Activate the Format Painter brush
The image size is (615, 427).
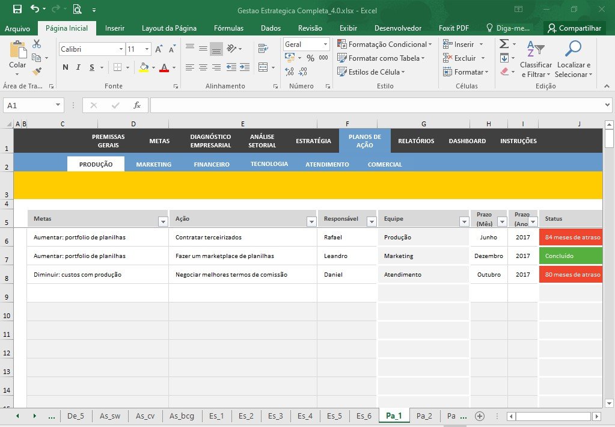pyautogui.click(x=37, y=72)
